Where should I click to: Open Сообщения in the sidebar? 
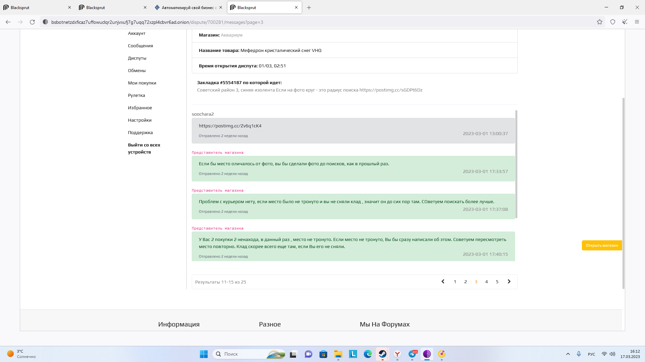(140, 46)
